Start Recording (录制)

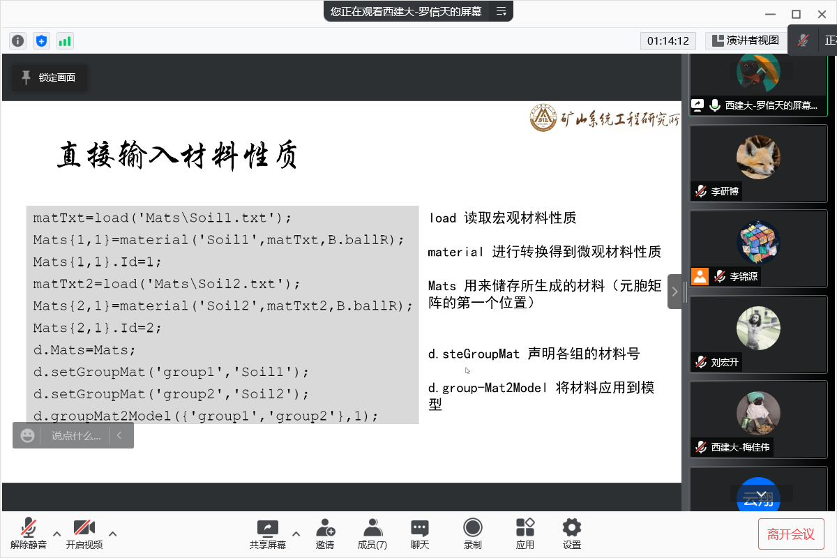click(x=473, y=534)
